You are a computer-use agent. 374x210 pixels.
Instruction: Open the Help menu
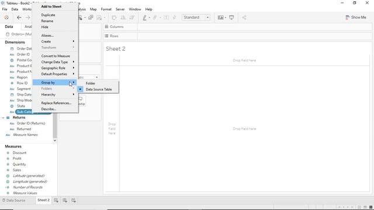(148, 9)
